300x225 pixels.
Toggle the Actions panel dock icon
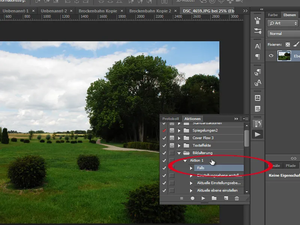(x=258, y=135)
